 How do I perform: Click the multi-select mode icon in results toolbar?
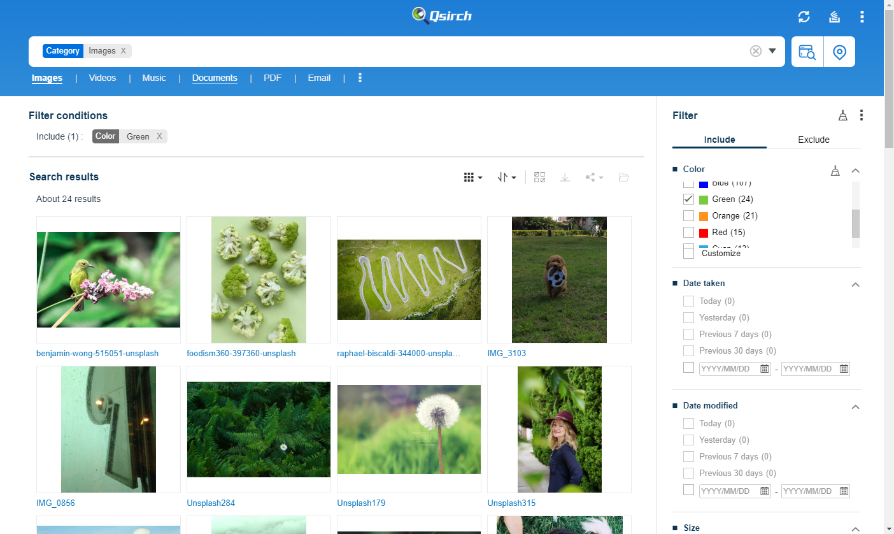tap(539, 177)
